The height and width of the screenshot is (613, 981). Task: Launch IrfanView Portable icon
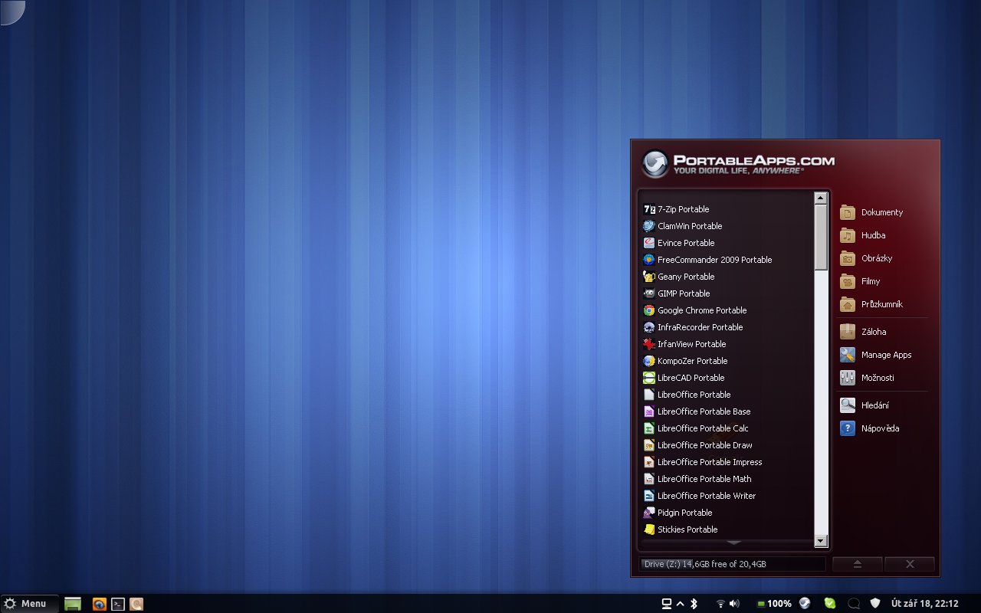[649, 344]
